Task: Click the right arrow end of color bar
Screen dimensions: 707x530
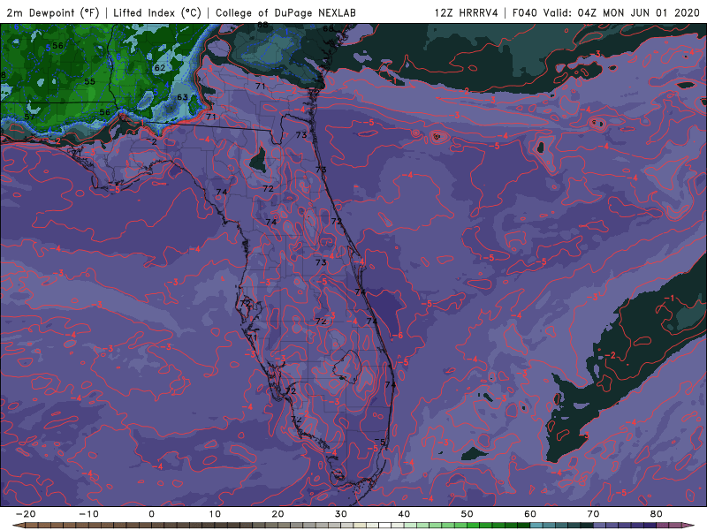Action: [688, 526]
